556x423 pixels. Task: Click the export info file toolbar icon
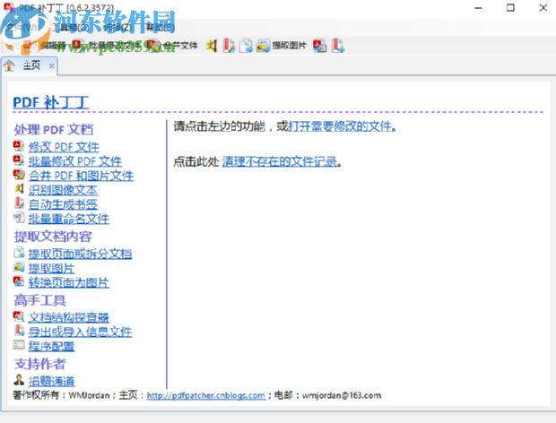click(x=338, y=46)
